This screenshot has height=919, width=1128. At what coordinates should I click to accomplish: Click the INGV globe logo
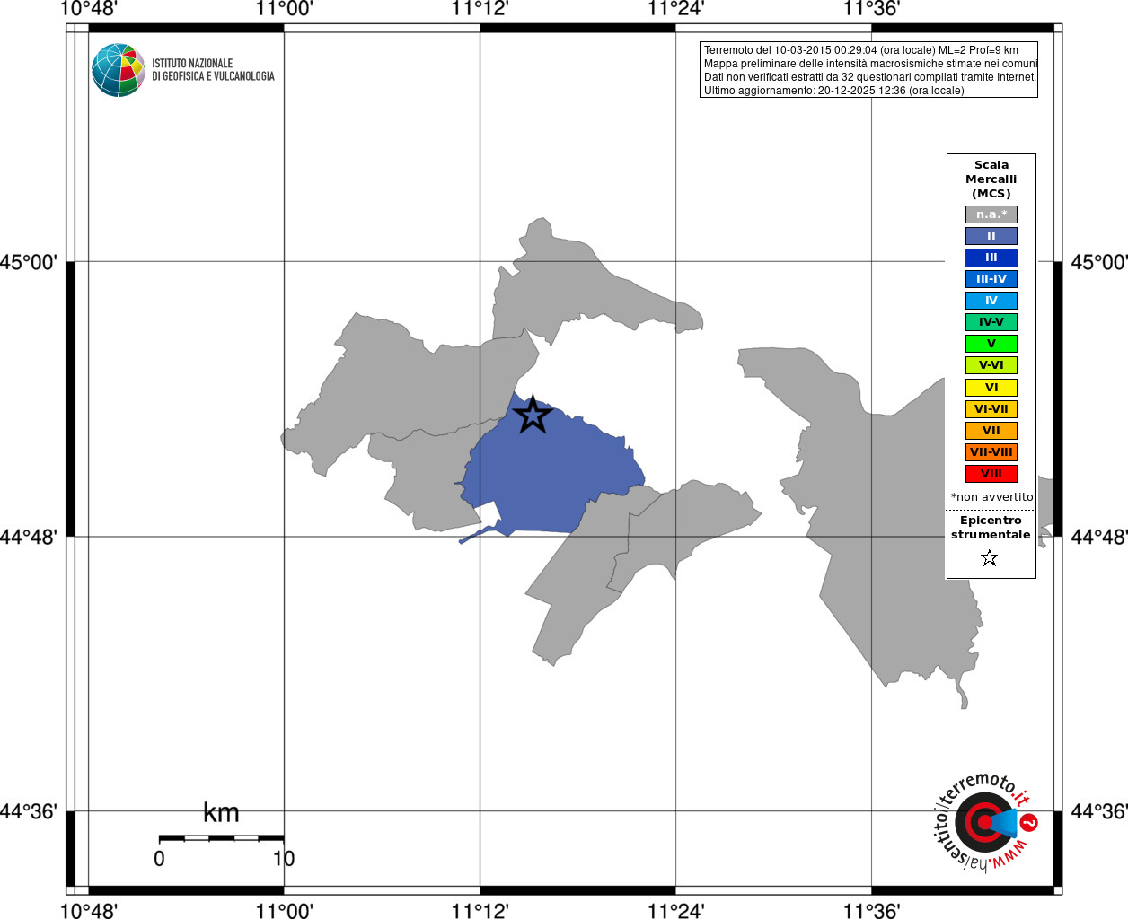point(119,70)
